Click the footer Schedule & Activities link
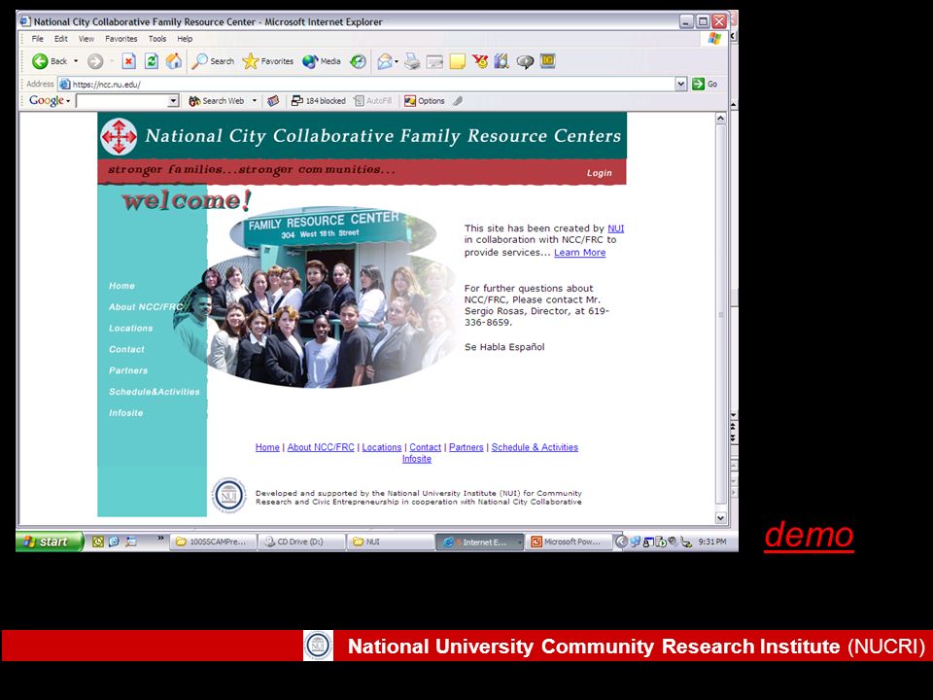Viewport: 933px width, 700px height. point(535,447)
